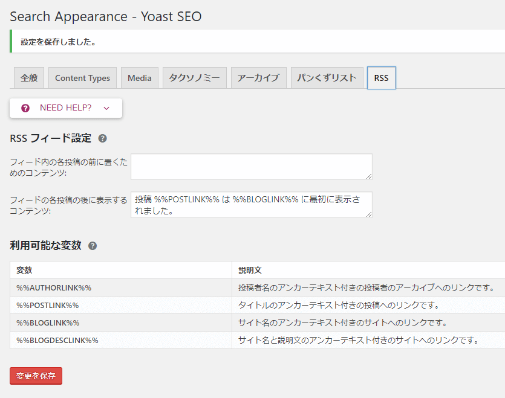Click the %%BLOGDESCLINK%% variable row
Image resolution: width=505 pixels, height=398 pixels.
coord(258,340)
